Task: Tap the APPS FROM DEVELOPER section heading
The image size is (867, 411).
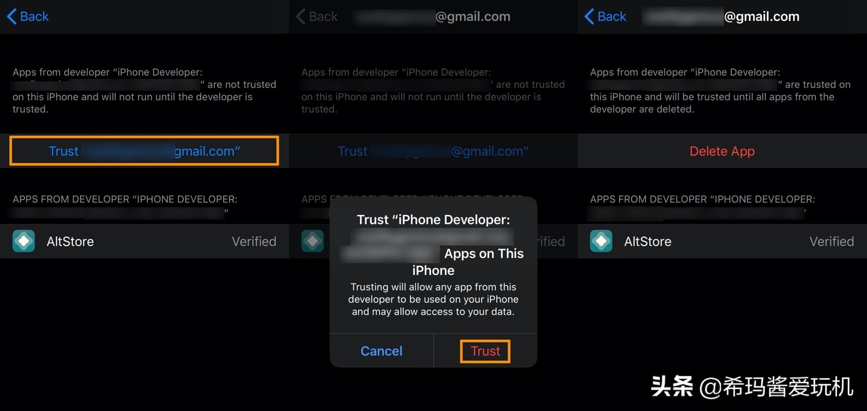Action: pos(125,199)
